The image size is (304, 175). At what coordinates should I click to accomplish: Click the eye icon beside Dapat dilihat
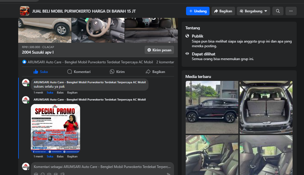(187, 54)
